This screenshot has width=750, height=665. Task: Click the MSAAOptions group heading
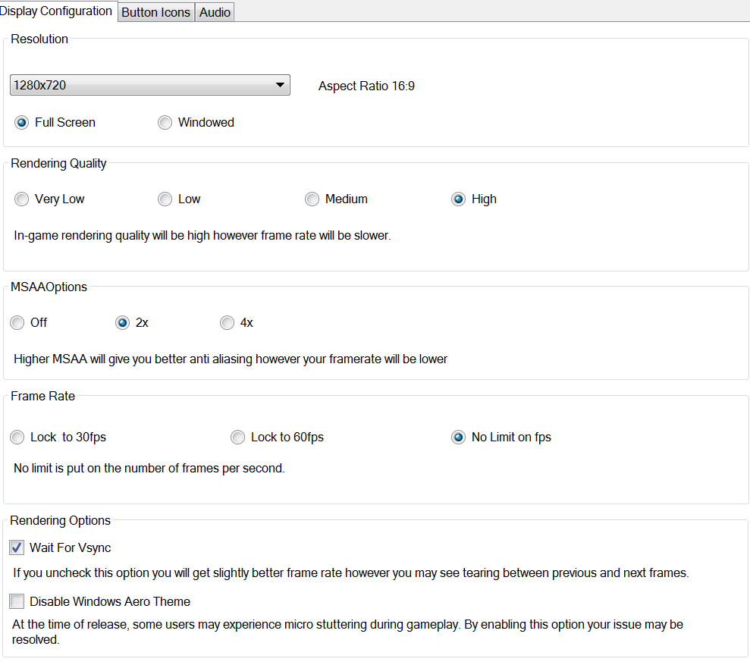click(x=49, y=287)
